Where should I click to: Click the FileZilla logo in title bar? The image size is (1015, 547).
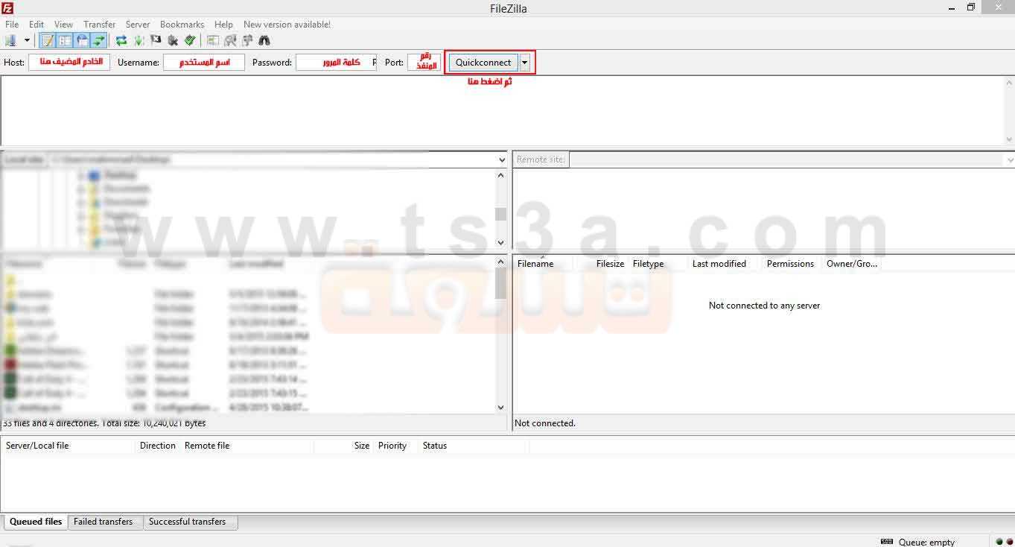pyautogui.click(x=7, y=7)
